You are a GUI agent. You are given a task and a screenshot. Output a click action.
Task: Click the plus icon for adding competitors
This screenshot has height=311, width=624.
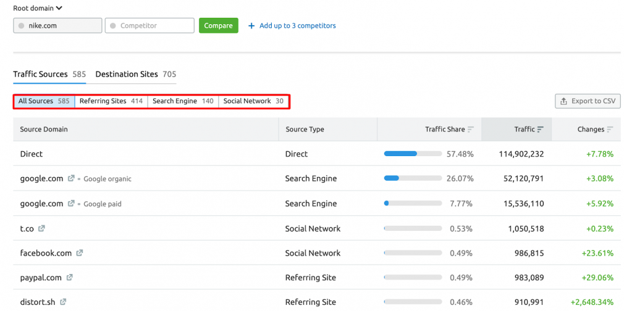click(x=251, y=26)
